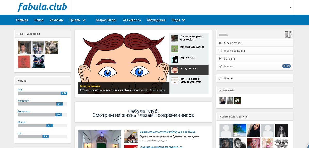Open the Баланс link
The width and height of the screenshot is (309, 148).
[x=228, y=66]
